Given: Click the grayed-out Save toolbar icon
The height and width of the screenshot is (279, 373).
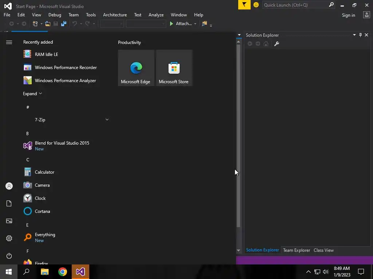Looking at the screenshot, I should [56, 24].
